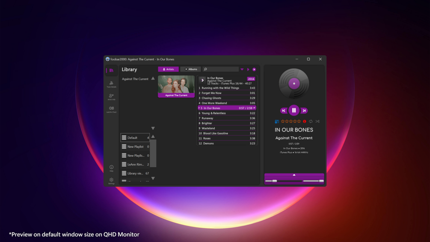This screenshot has width=430, height=242.
Task: Toggle shuffle playback
Action: [x=317, y=121]
